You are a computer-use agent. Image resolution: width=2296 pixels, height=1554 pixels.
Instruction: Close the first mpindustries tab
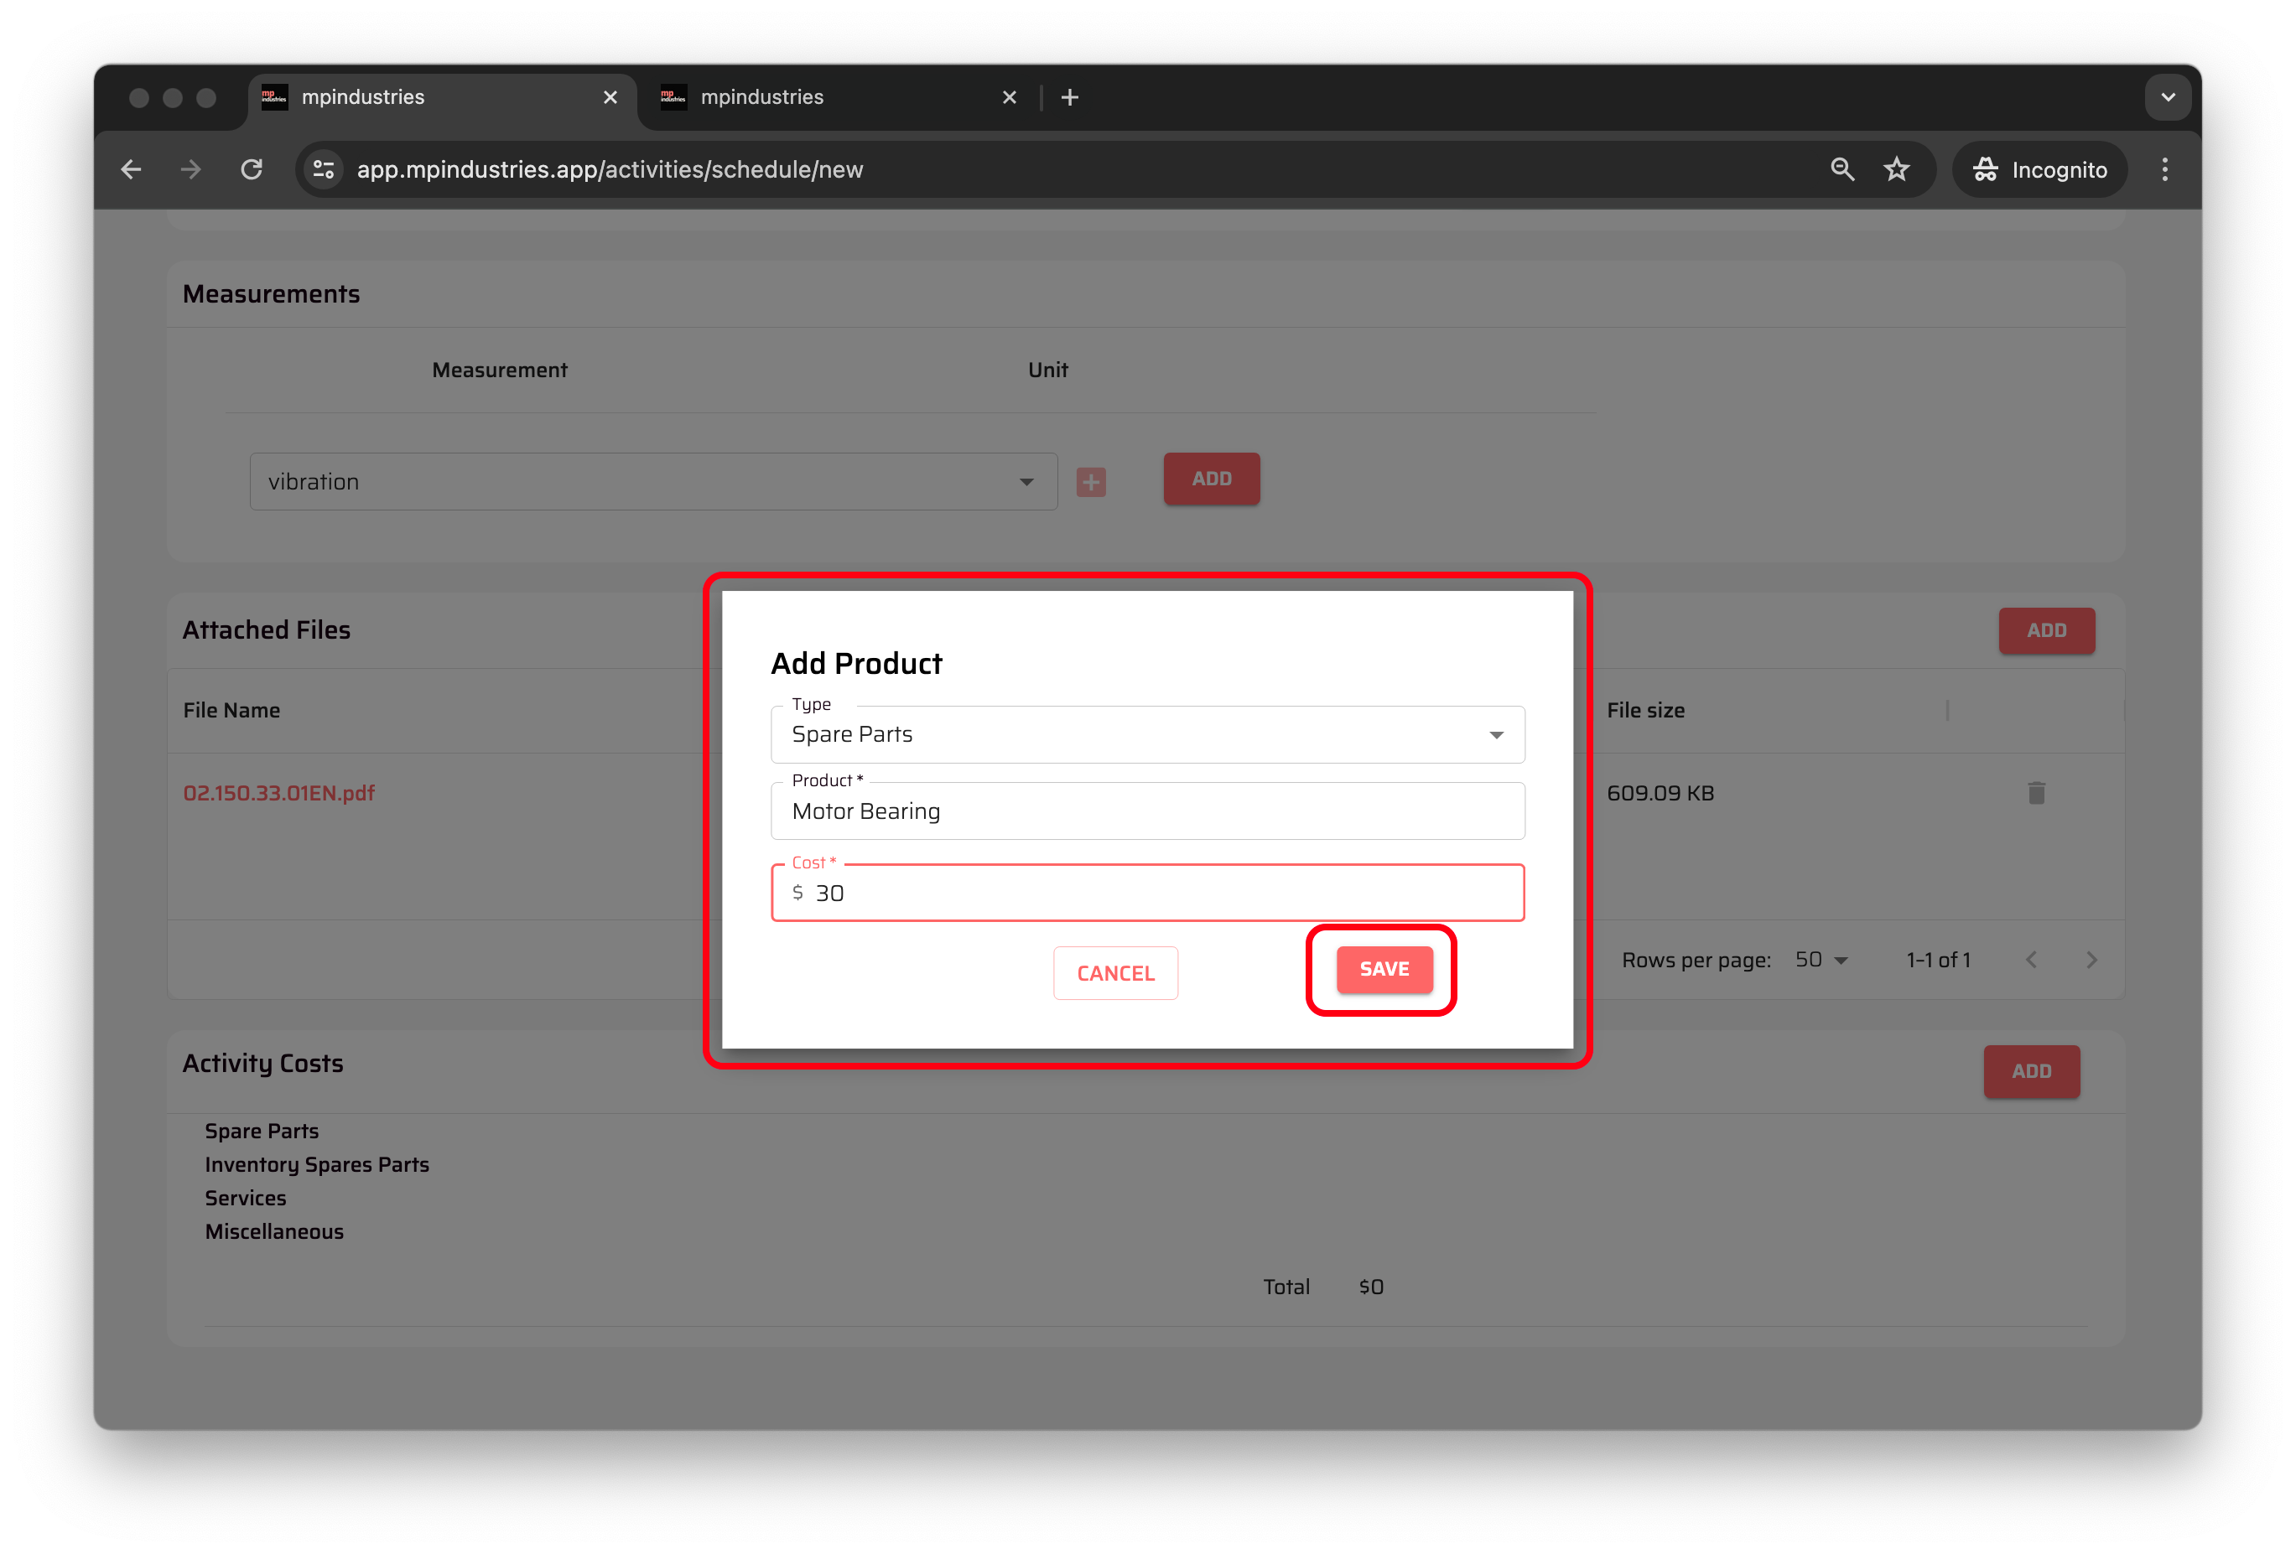click(610, 98)
